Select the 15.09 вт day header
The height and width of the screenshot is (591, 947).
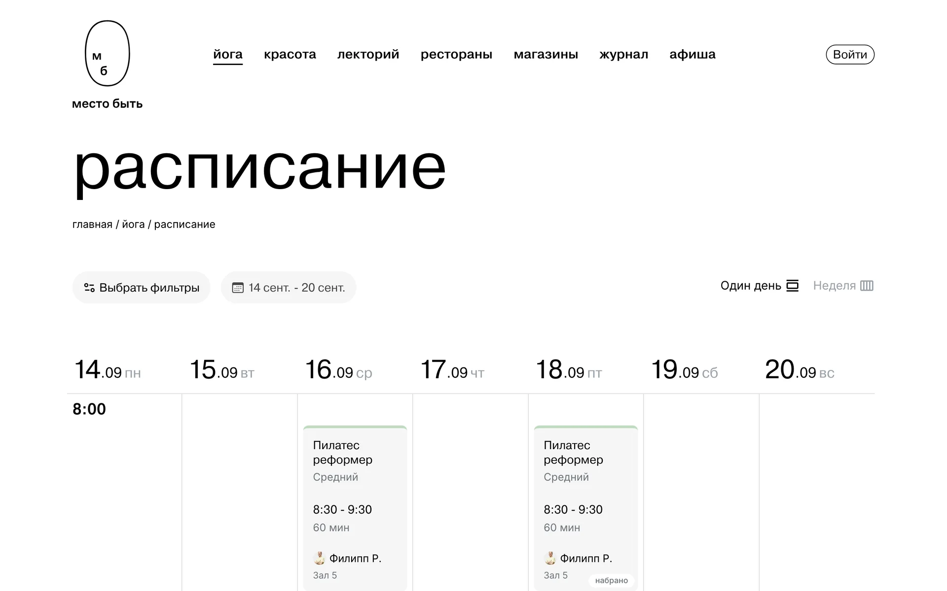tap(222, 369)
